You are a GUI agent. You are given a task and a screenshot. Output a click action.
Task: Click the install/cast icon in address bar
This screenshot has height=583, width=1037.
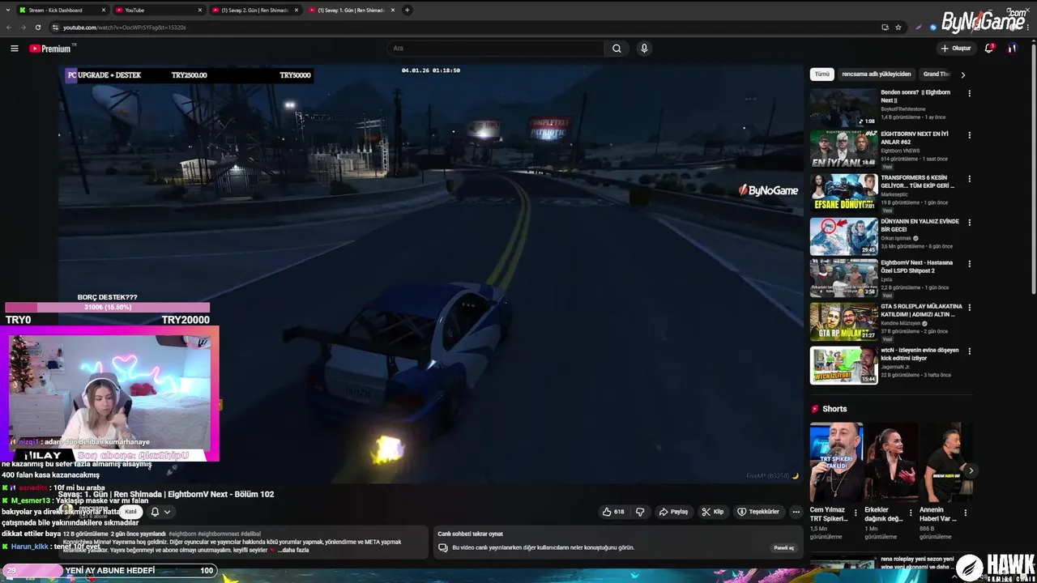click(885, 28)
